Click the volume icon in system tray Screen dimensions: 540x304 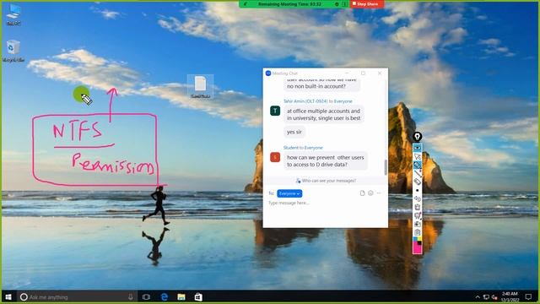click(494, 296)
